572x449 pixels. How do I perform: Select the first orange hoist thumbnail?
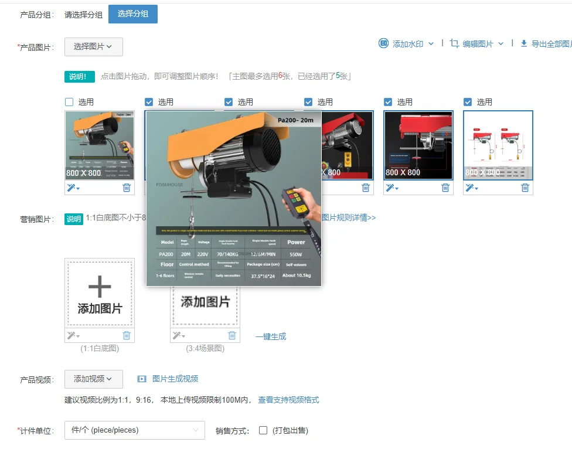tap(100, 145)
